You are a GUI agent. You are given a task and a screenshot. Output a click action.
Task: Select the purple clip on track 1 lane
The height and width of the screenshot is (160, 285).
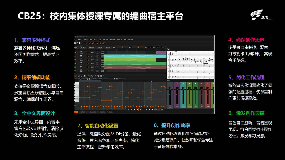pos(161,53)
